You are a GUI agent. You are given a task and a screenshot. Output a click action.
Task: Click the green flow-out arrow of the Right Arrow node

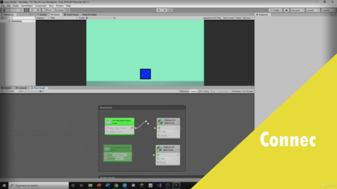pyautogui.click(x=132, y=128)
